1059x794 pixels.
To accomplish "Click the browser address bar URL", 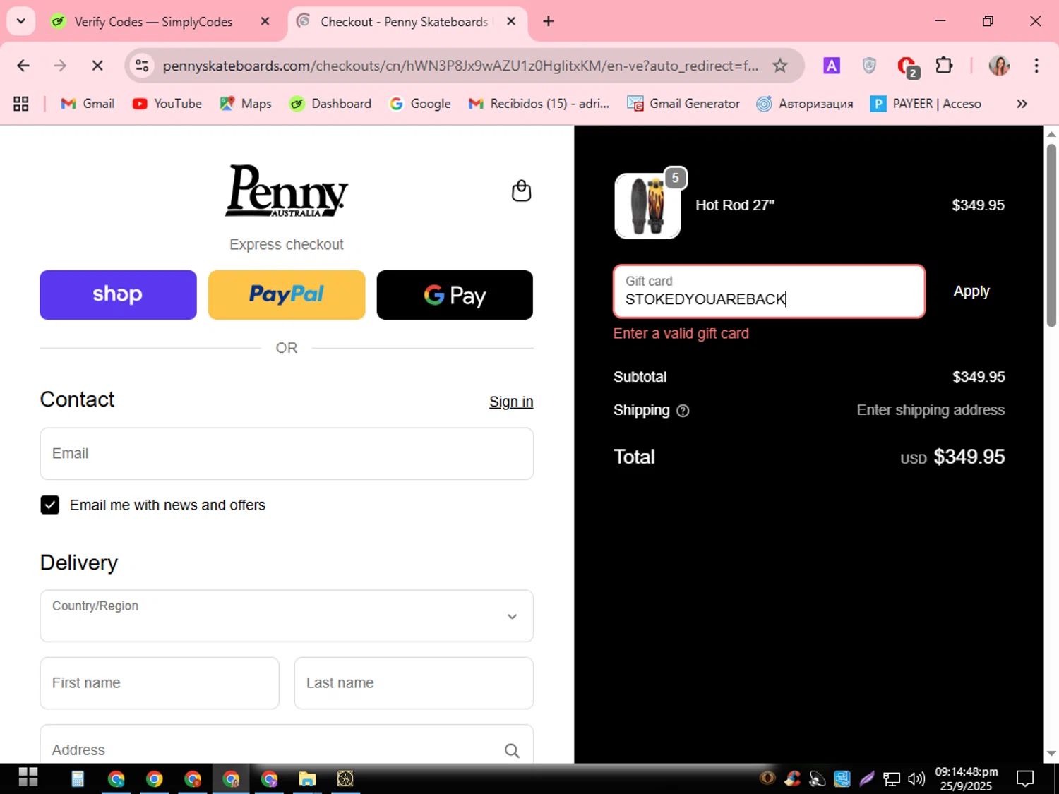I will pos(460,66).
